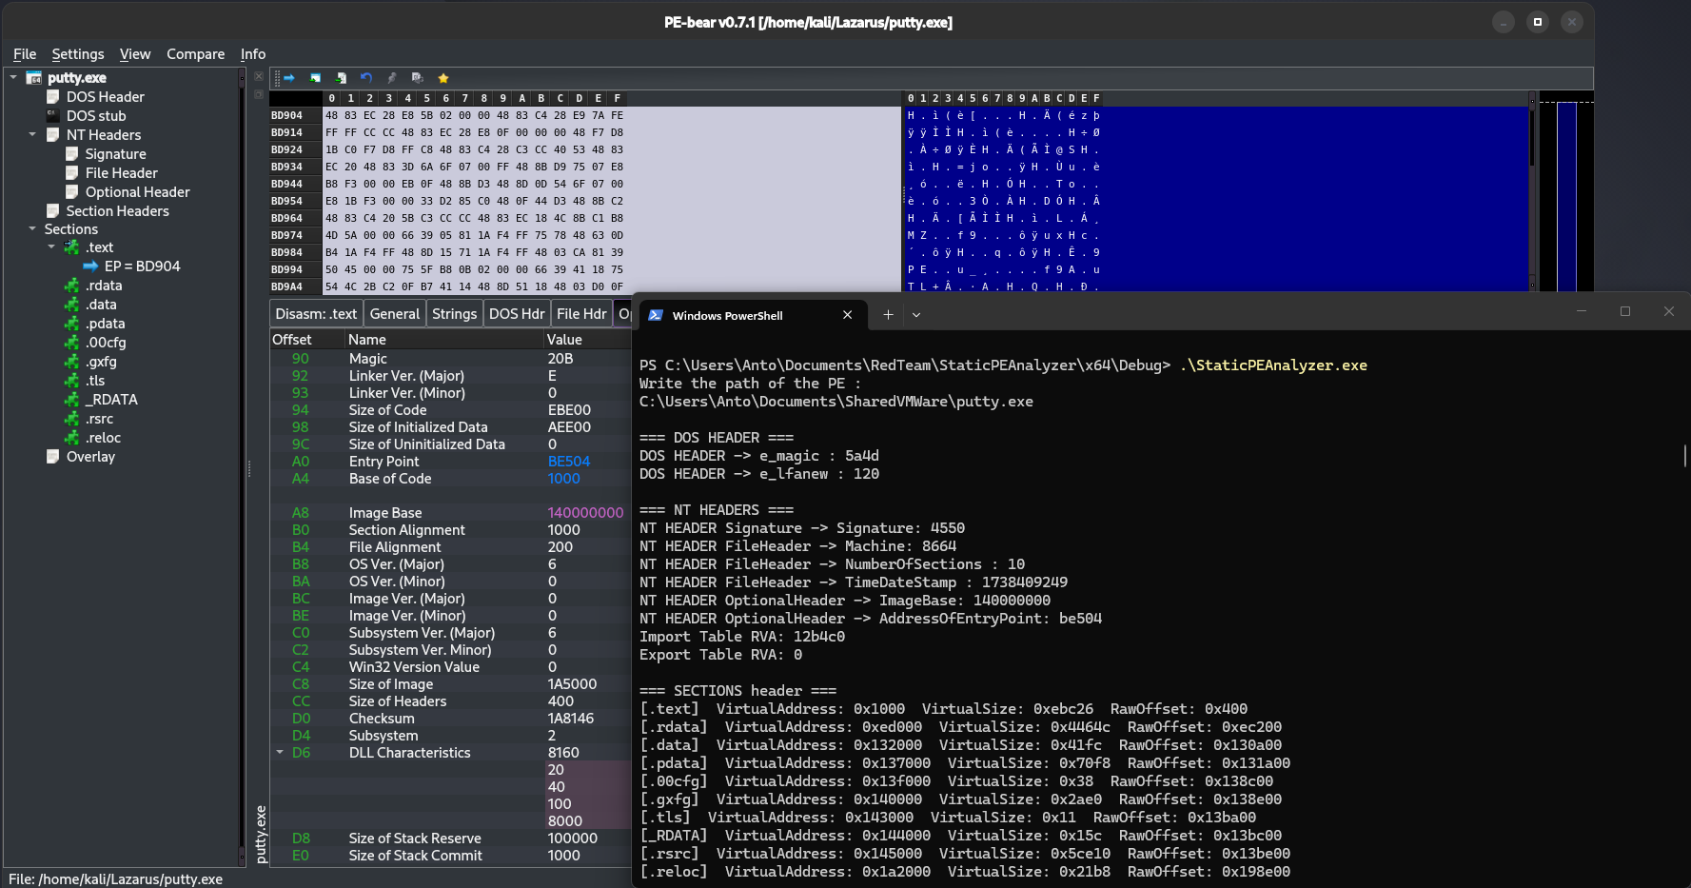The width and height of the screenshot is (1691, 888).
Task: Click the undo icon in PE-bear toolbar
Action: [x=366, y=78]
